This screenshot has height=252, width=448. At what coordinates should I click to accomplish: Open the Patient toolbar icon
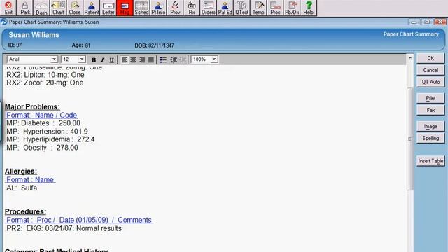point(91,8)
